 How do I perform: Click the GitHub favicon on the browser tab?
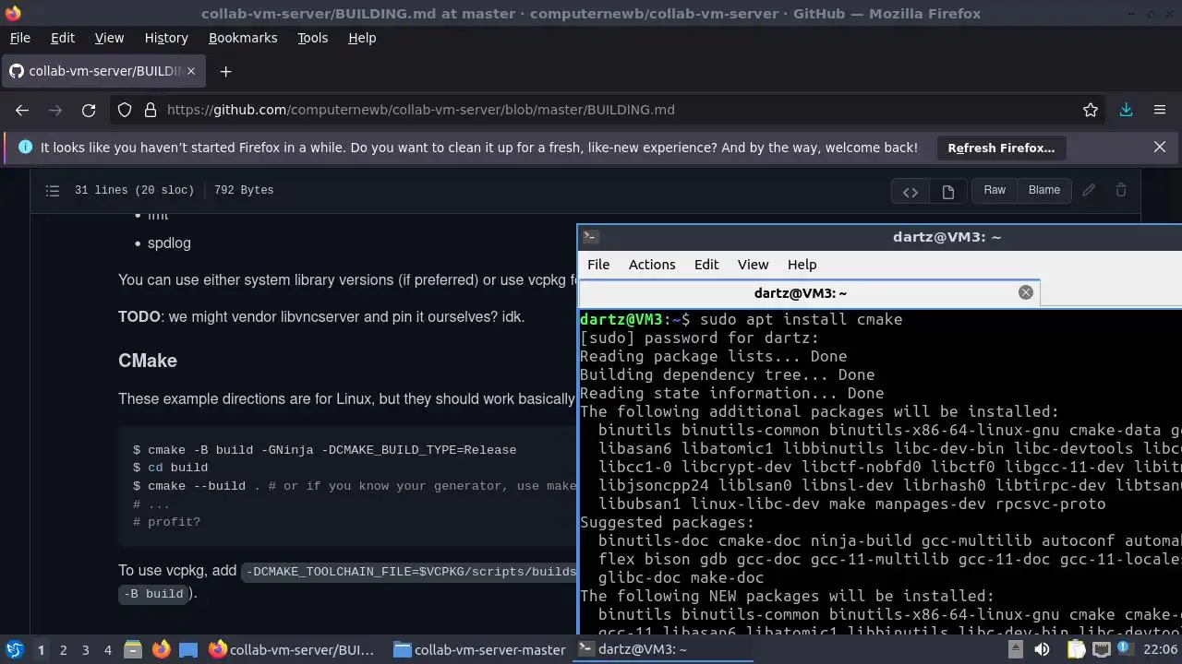click(x=17, y=71)
